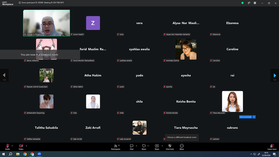Click the Tiara Meyruscha participant name
279x157 pixels.
coord(186,128)
